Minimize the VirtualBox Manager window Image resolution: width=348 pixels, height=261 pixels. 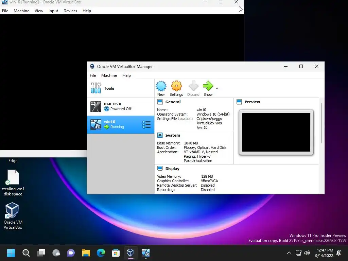[286, 66]
